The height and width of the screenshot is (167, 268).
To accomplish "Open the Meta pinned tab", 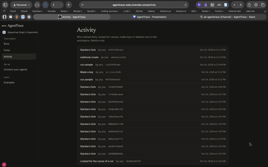I will click(x=23, y=17).
